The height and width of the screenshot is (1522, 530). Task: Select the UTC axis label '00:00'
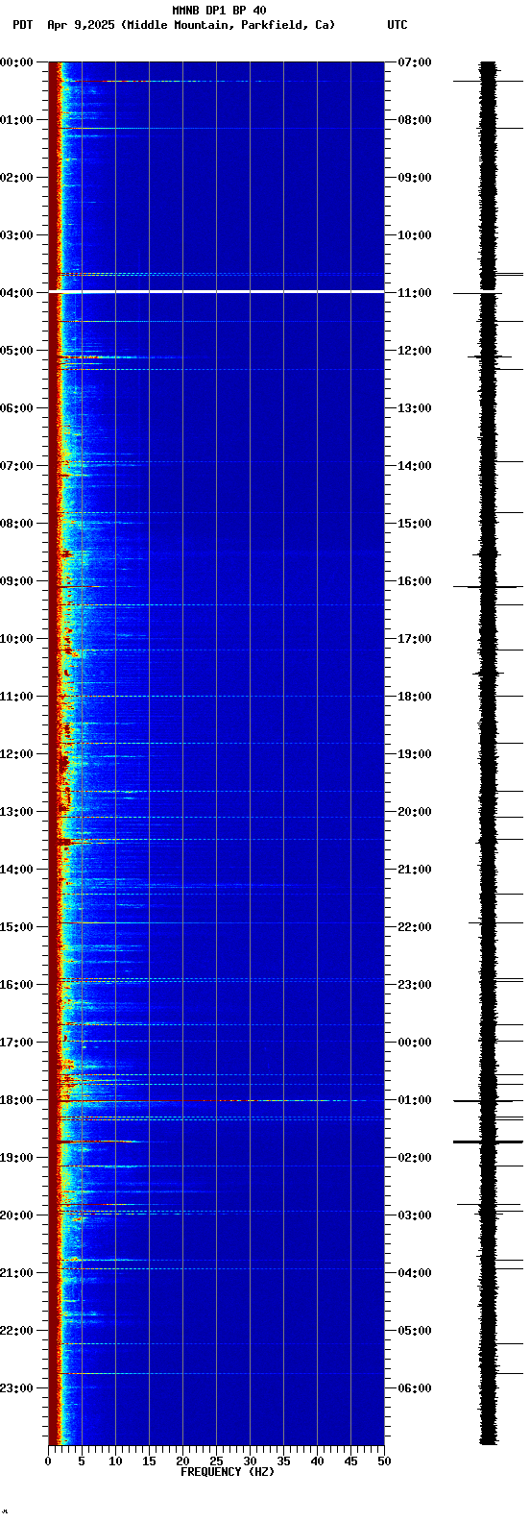click(415, 1043)
